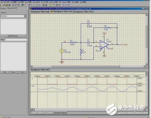This screenshot has width=151, height=118.
Task: Open the Design menu
Action: coord(36,2)
